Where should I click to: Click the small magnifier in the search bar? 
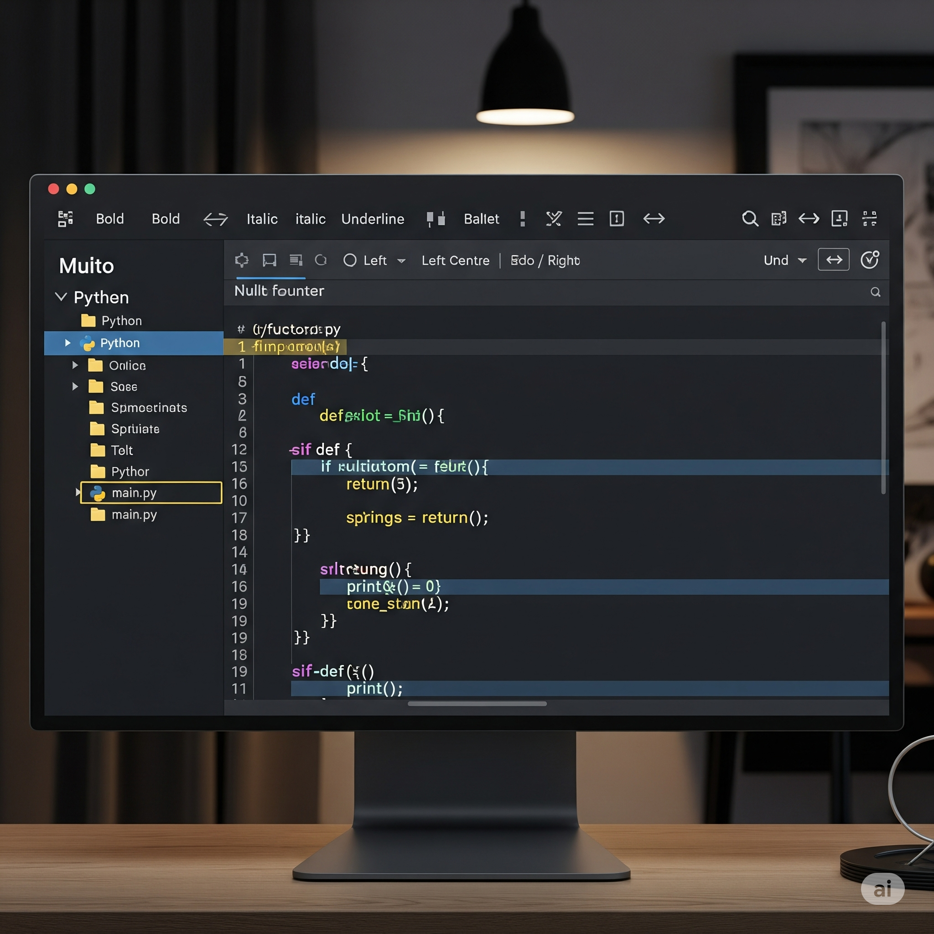(876, 292)
